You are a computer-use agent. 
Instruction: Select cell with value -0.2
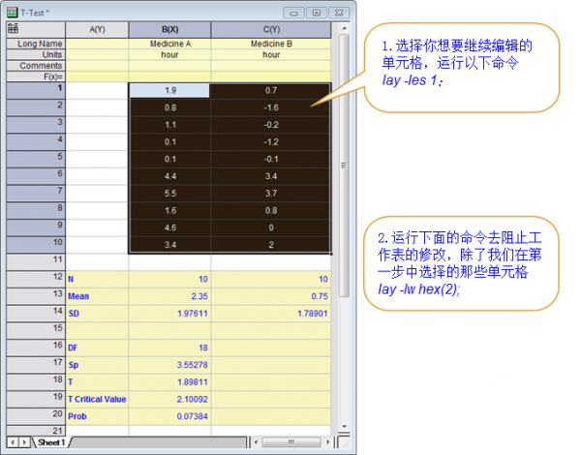click(271, 125)
